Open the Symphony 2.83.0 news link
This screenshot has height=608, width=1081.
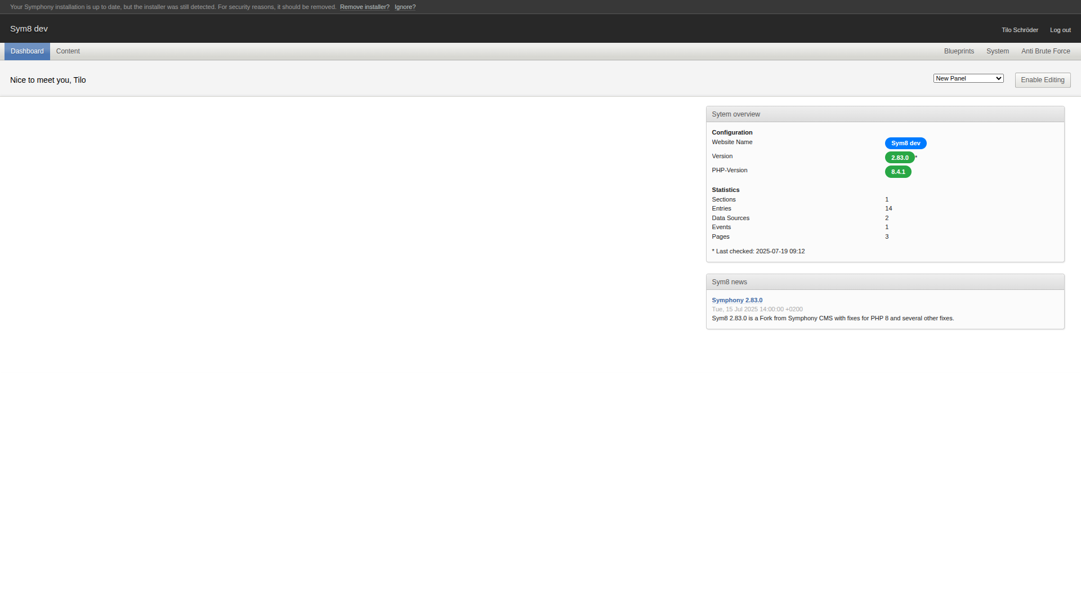[x=737, y=300]
